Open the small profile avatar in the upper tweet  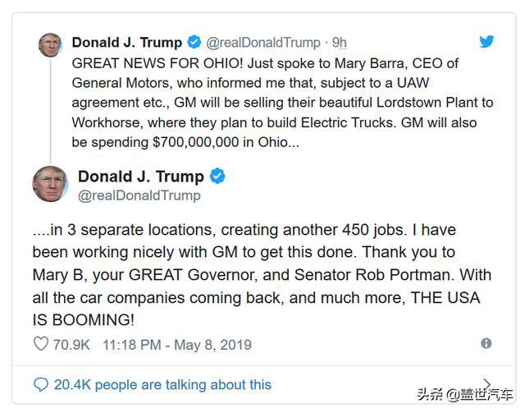pyautogui.click(x=50, y=45)
